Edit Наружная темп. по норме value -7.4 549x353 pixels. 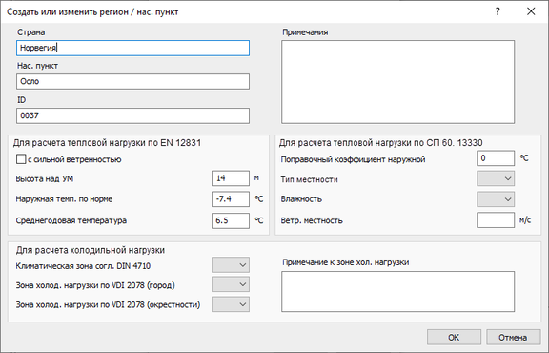pos(231,199)
